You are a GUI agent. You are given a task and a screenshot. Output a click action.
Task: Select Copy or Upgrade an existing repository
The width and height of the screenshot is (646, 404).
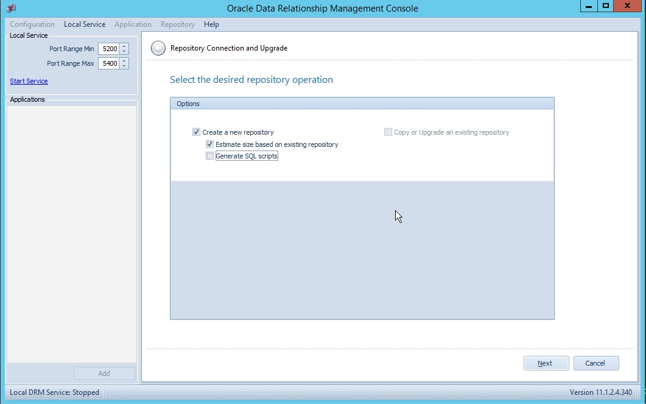(x=388, y=132)
